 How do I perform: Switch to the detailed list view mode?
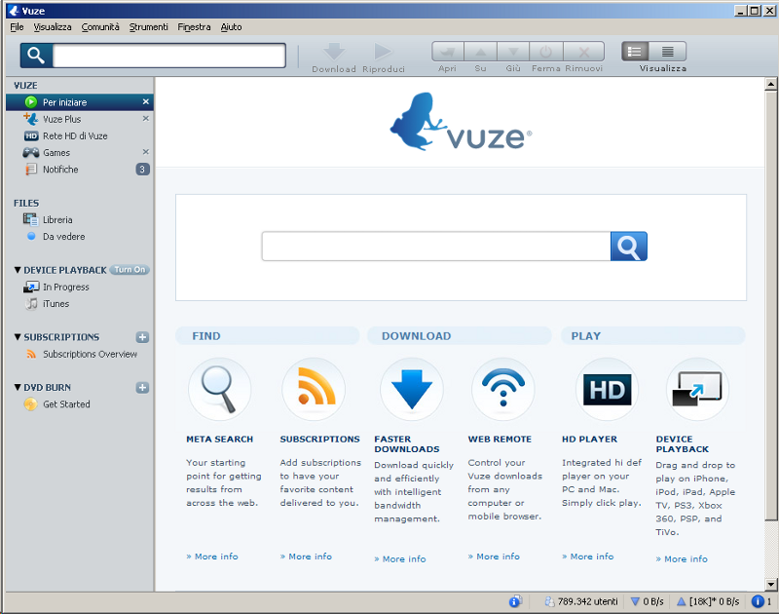(x=669, y=52)
